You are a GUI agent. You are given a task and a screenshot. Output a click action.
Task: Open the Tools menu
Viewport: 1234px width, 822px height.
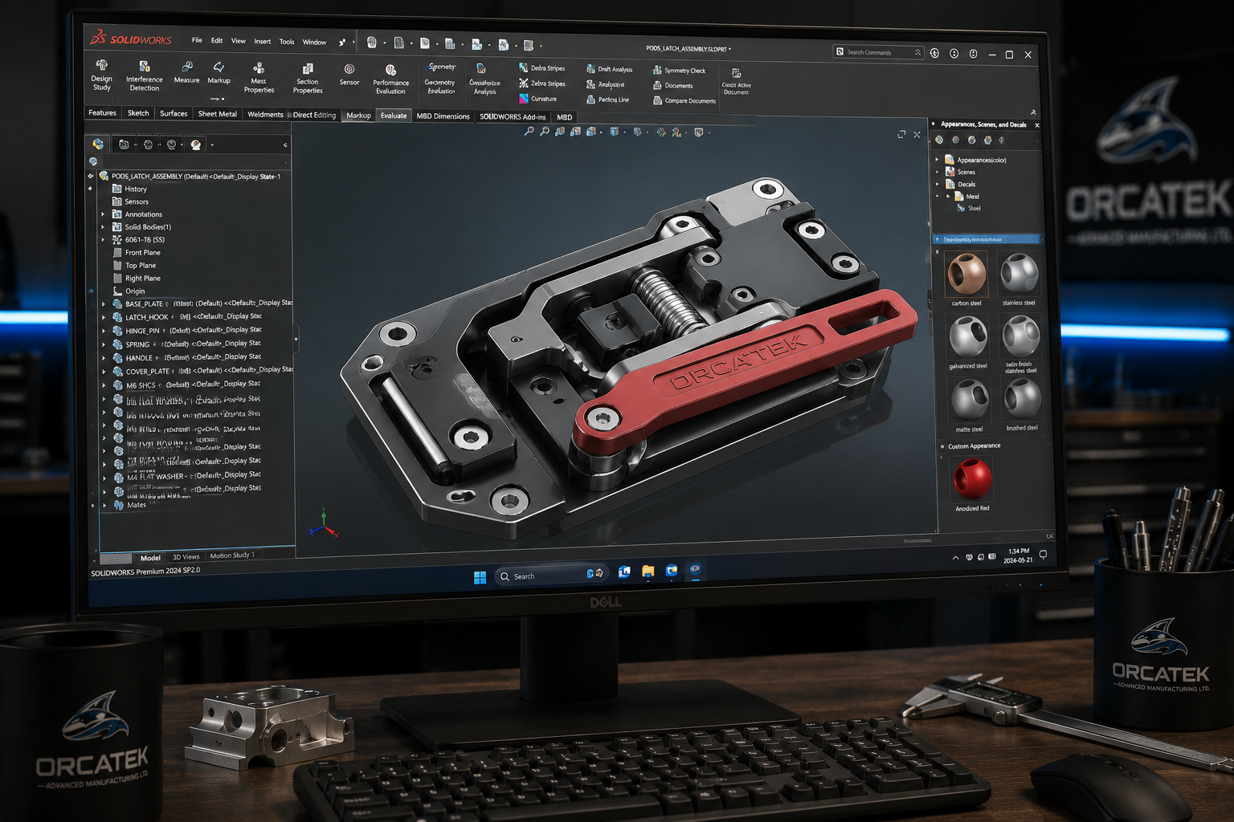pos(287,42)
